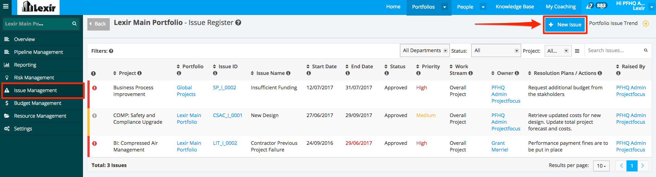The image size is (656, 177).
Task: Click the Portfolio Issue Trend arrow icon
Action: pyautogui.click(x=646, y=24)
